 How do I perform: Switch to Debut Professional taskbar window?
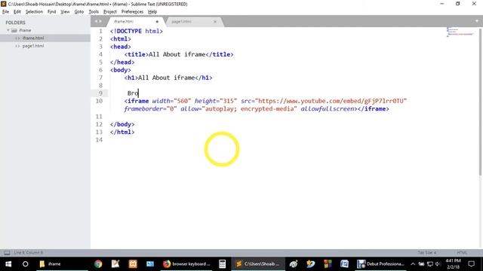[x=380, y=264]
